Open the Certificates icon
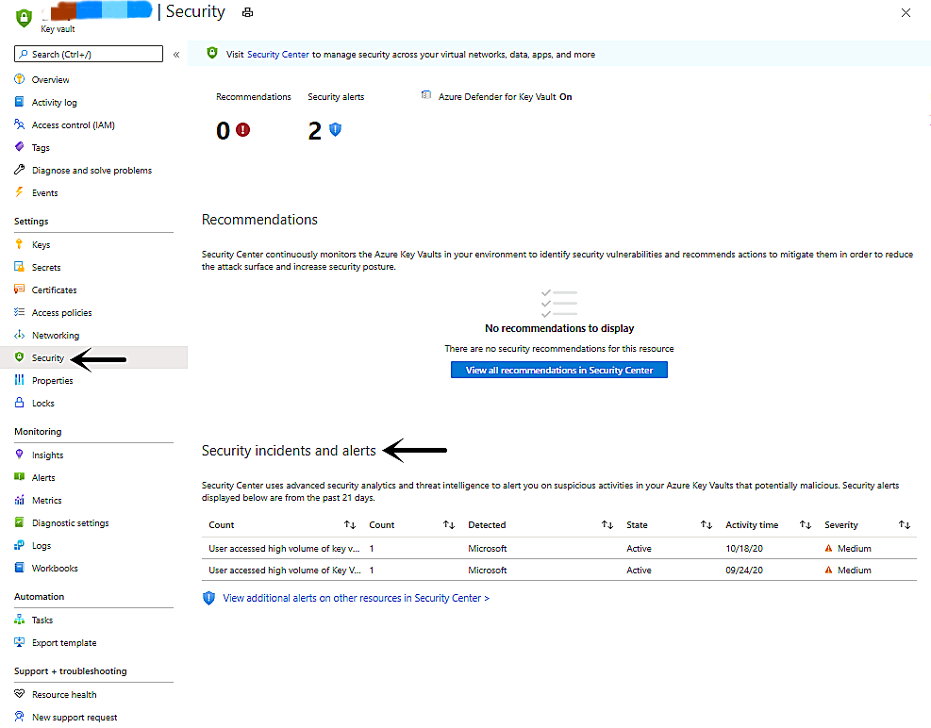 20,290
